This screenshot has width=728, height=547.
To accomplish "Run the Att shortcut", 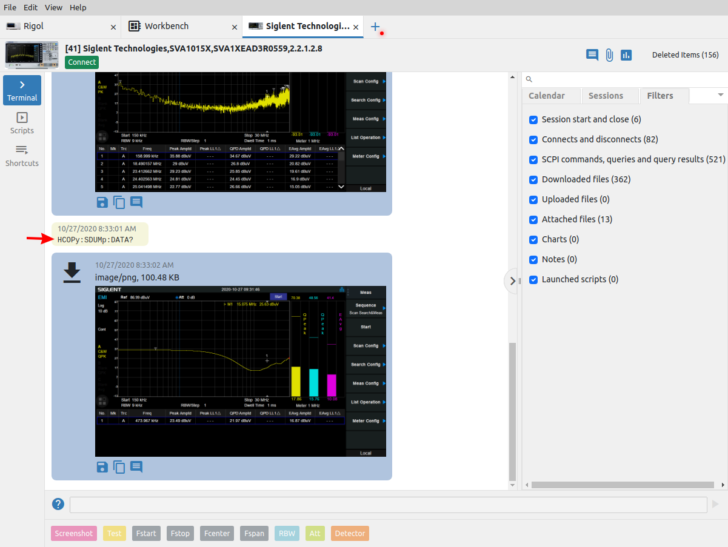I will coord(315,534).
